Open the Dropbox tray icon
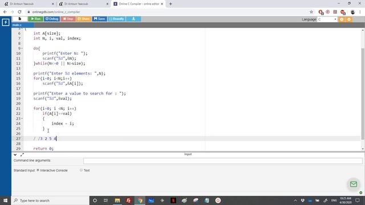The image size is (365, 205). 303,200
